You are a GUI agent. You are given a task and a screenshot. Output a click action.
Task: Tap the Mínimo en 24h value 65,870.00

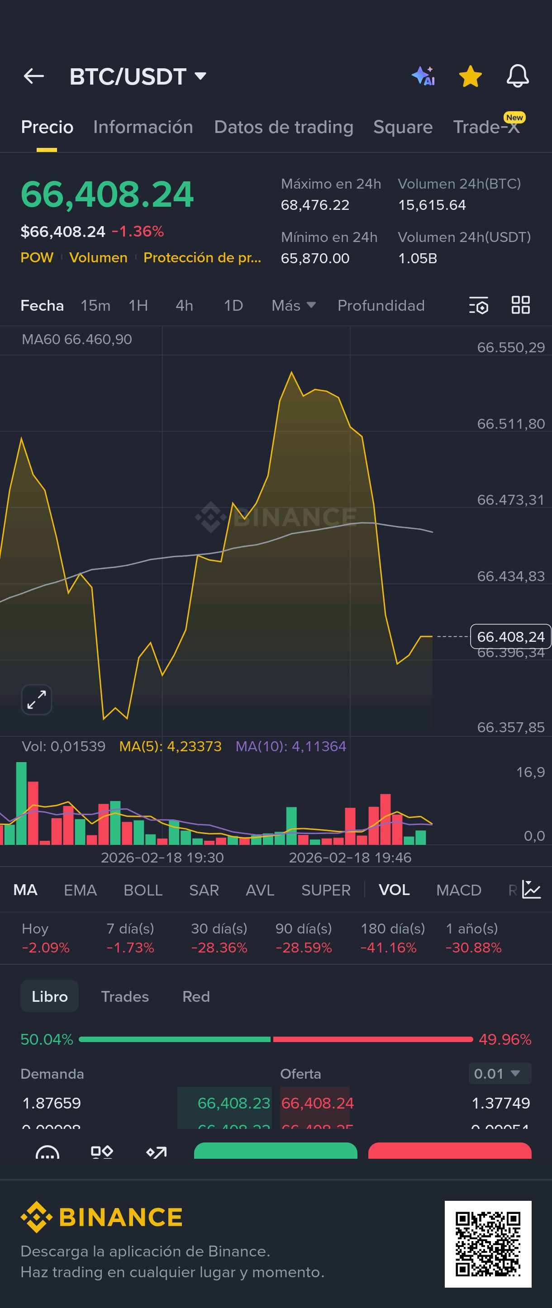tap(315, 258)
